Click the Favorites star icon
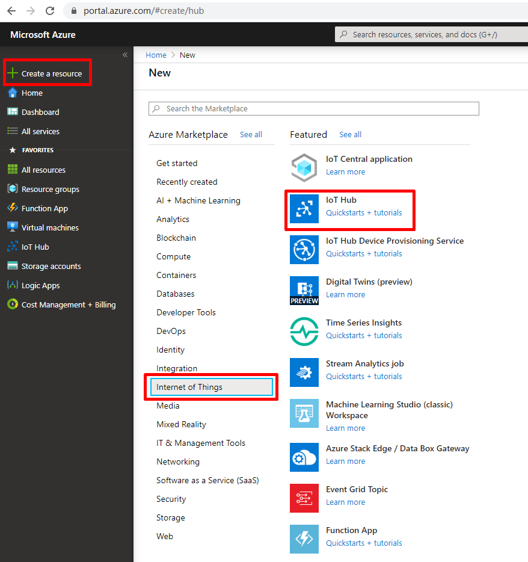This screenshot has height=562, width=528. [13, 150]
